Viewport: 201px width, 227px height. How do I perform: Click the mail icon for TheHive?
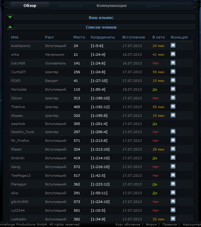tap(173, 107)
